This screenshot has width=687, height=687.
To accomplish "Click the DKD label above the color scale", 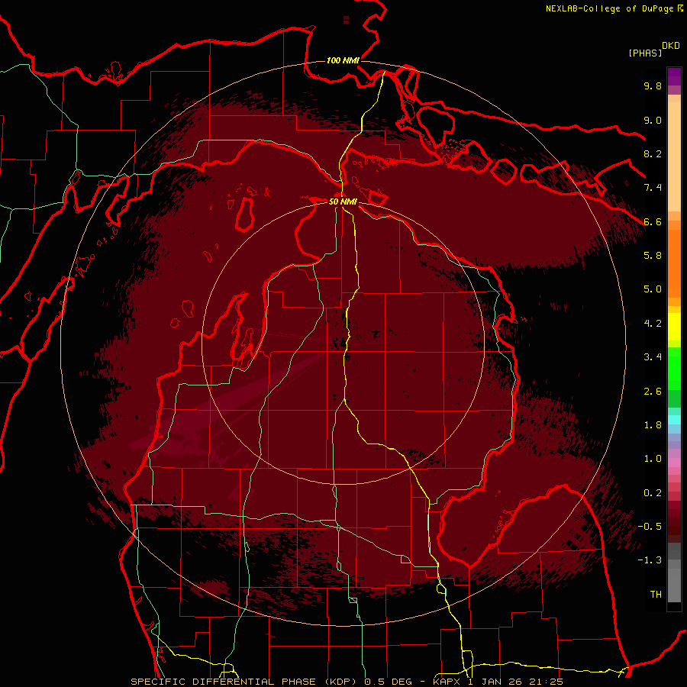I will point(671,45).
